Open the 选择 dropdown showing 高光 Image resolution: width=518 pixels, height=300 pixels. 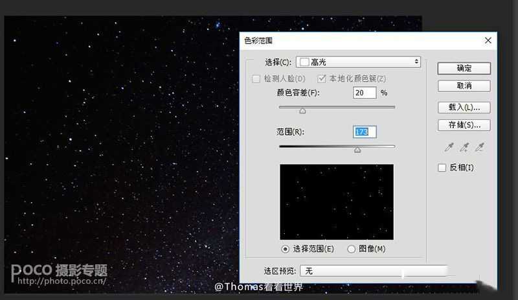[x=358, y=62]
